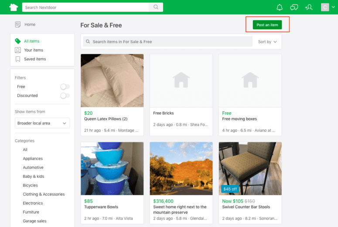Screen dimensions: 338x227
Task: Open the profile avatar menu
Action: tap(325, 7)
